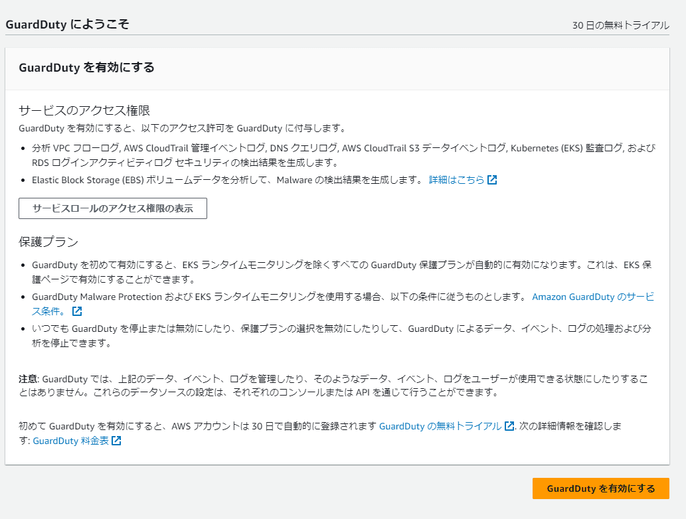The image size is (686, 519).
Task: Open Amazon GuardDuty のサービス条件 link
Action: 593,297
